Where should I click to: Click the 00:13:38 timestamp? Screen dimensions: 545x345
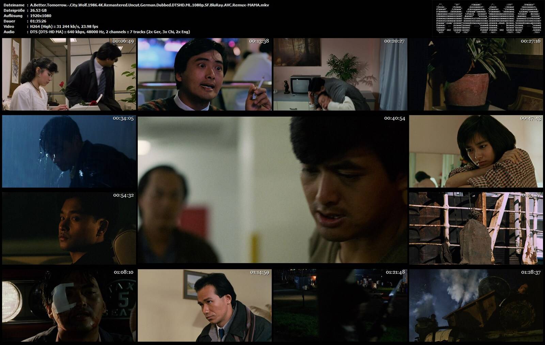pos(259,41)
